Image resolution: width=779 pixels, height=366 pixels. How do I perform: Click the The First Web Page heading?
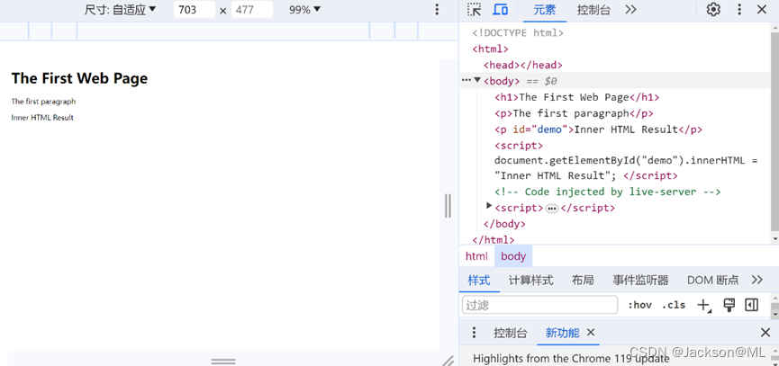point(79,78)
